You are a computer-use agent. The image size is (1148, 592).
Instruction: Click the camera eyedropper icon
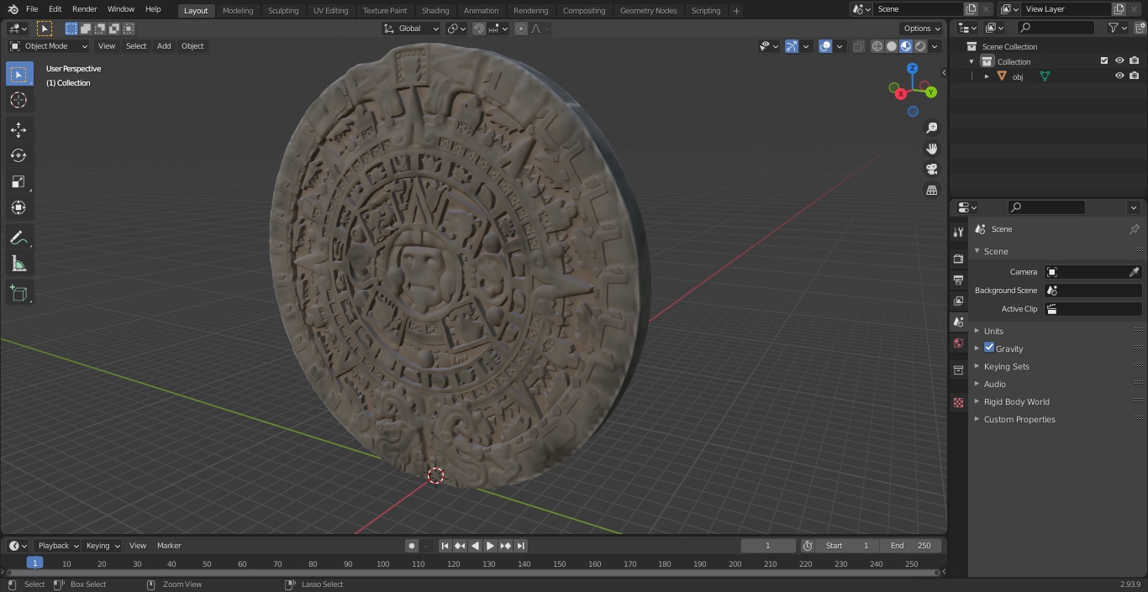[1134, 272]
